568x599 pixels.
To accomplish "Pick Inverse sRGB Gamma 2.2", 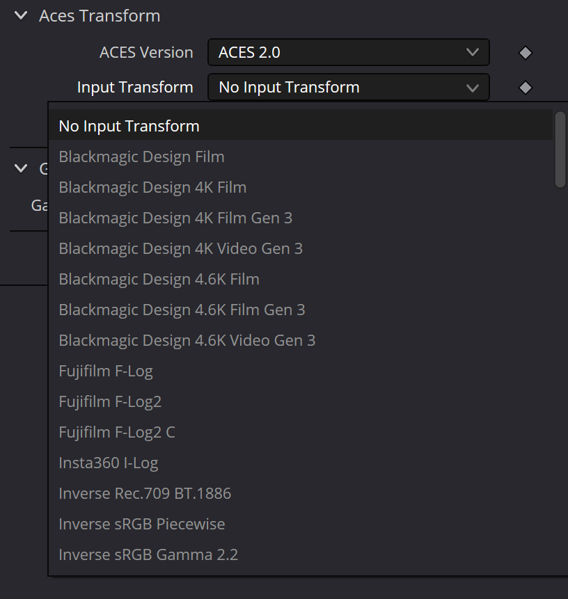I will 301,554.
